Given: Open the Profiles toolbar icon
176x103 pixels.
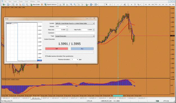Looking at the screenshot, I should pyautogui.click(x=8, y=4).
